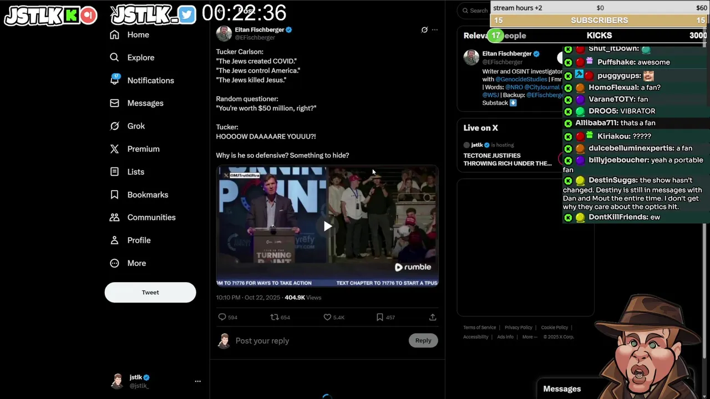
Task: Click the Notifications bell icon
Action: click(x=114, y=80)
